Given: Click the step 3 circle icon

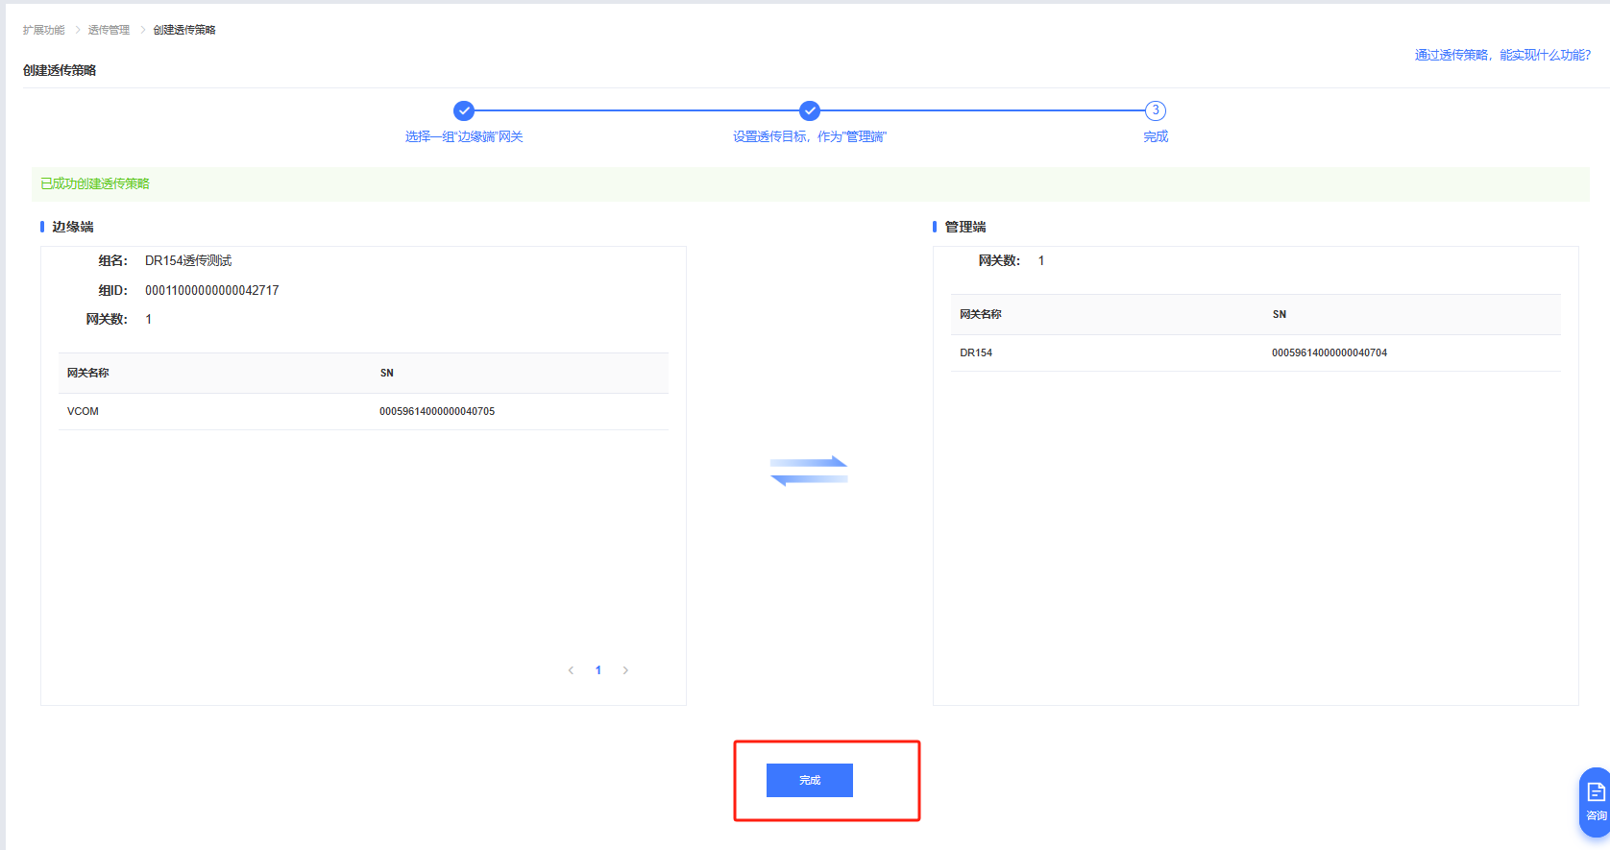Looking at the screenshot, I should click(1156, 110).
